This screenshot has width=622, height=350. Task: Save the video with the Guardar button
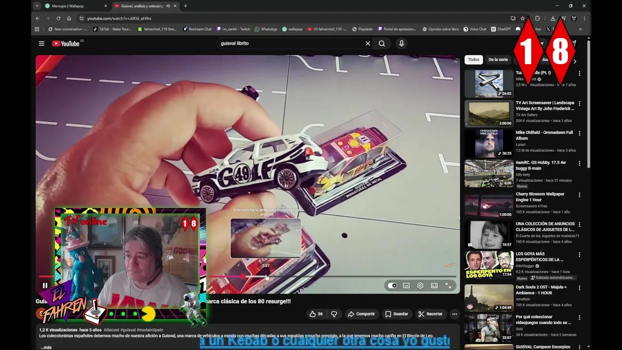pyautogui.click(x=397, y=314)
